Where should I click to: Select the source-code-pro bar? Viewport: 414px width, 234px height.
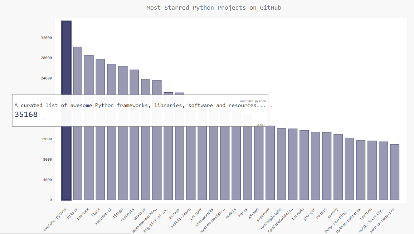tap(395, 172)
